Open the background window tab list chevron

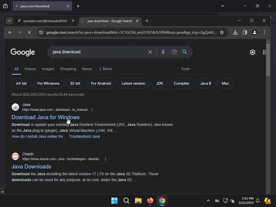[x=222, y=6]
